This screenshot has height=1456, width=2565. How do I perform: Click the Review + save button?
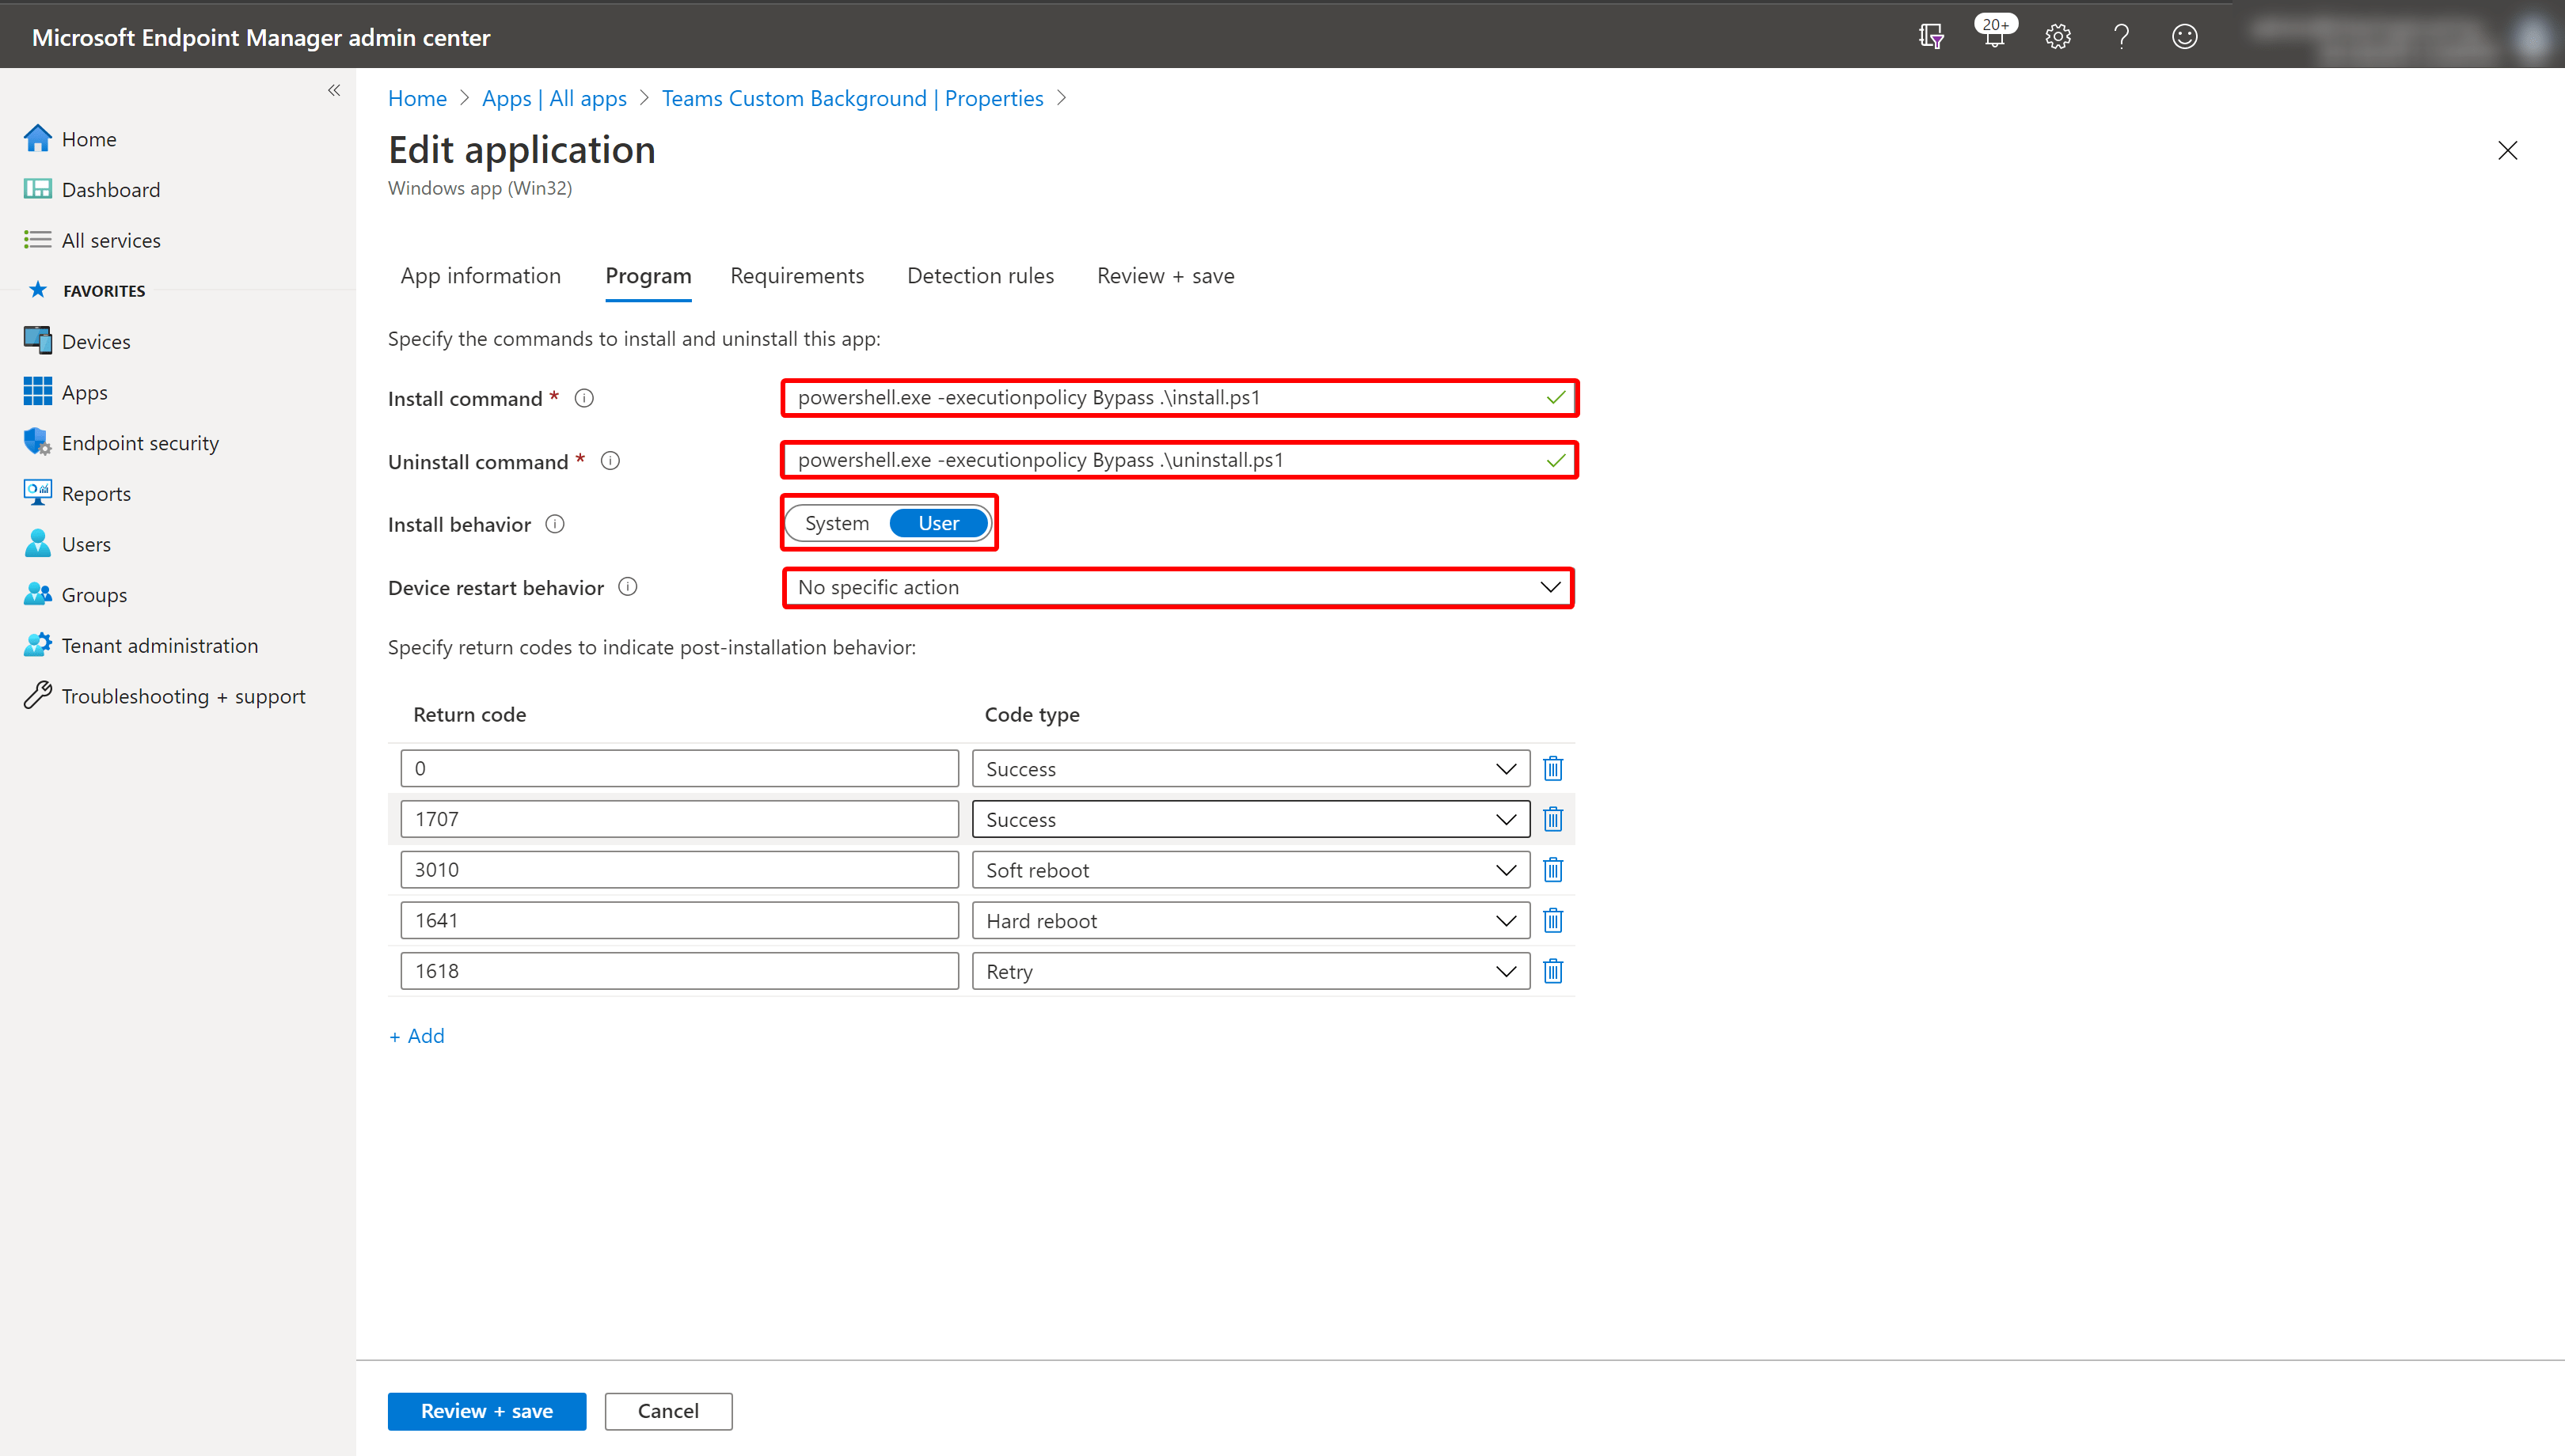click(486, 1411)
